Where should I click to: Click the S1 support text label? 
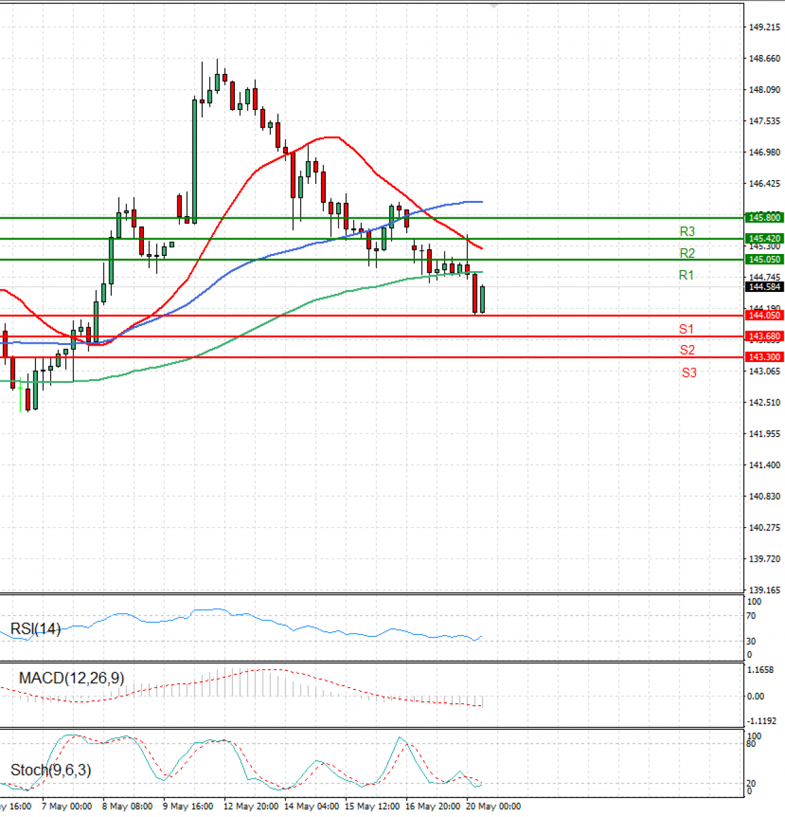tap(686, 329)
